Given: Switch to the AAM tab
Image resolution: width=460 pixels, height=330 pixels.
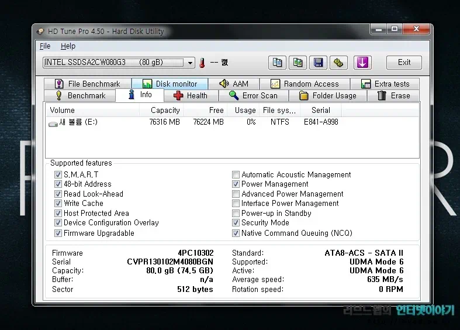Looking at the screenshot, I should click(234, 84).
